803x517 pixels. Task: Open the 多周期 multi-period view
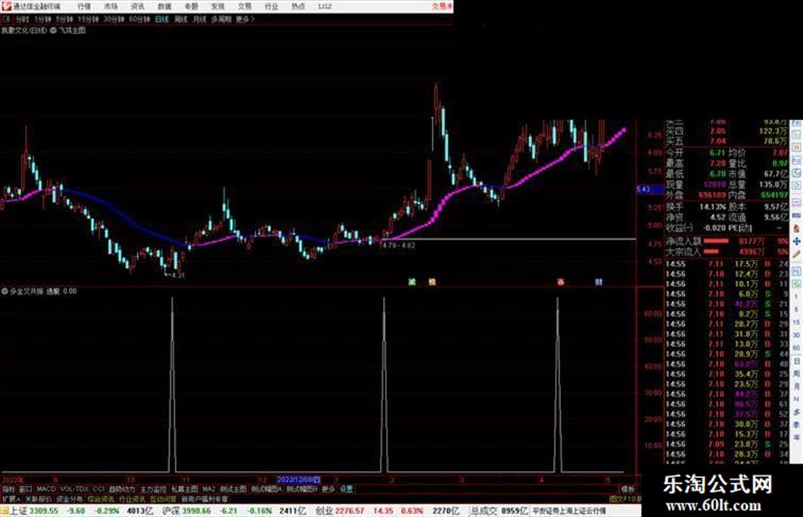tap(221, 20)
